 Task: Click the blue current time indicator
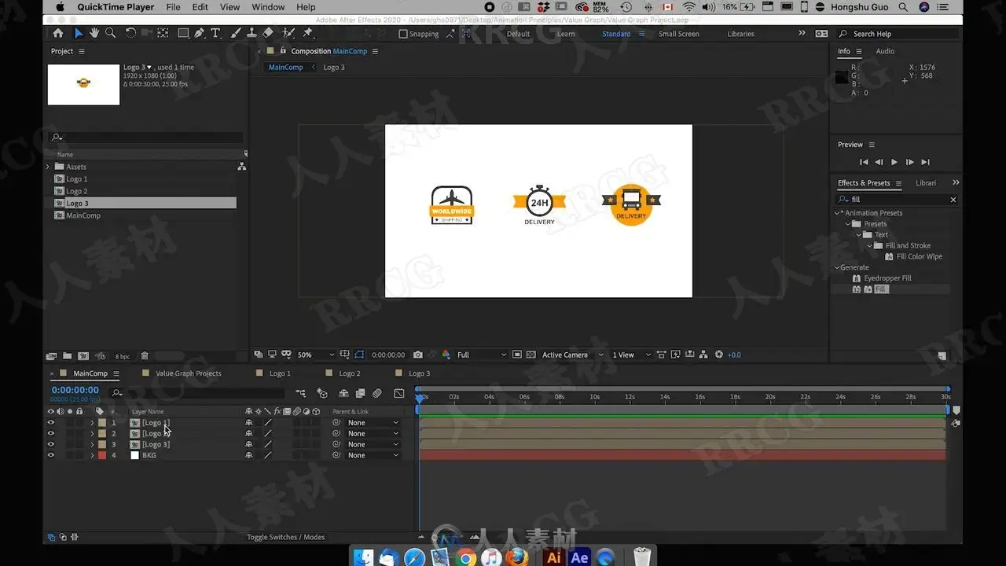tap(419, 399)
